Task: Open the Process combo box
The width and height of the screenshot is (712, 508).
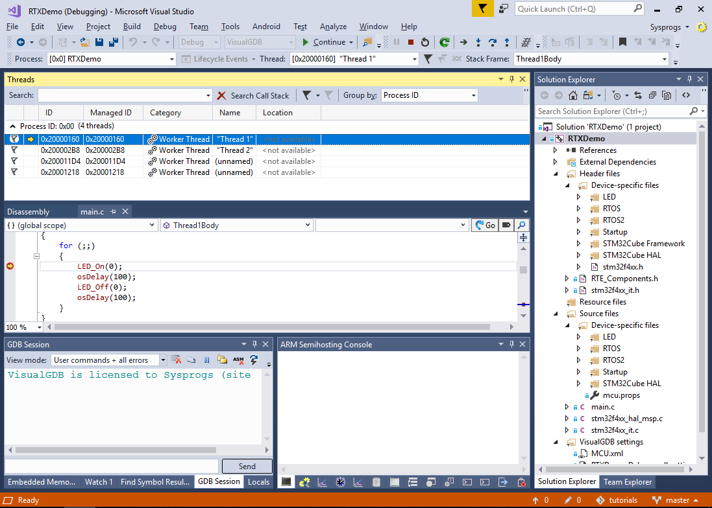Action: coord(111,59)
